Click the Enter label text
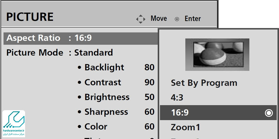Image resolution: width=279 pixels, height=139 pixels. [x=193, y=19]
